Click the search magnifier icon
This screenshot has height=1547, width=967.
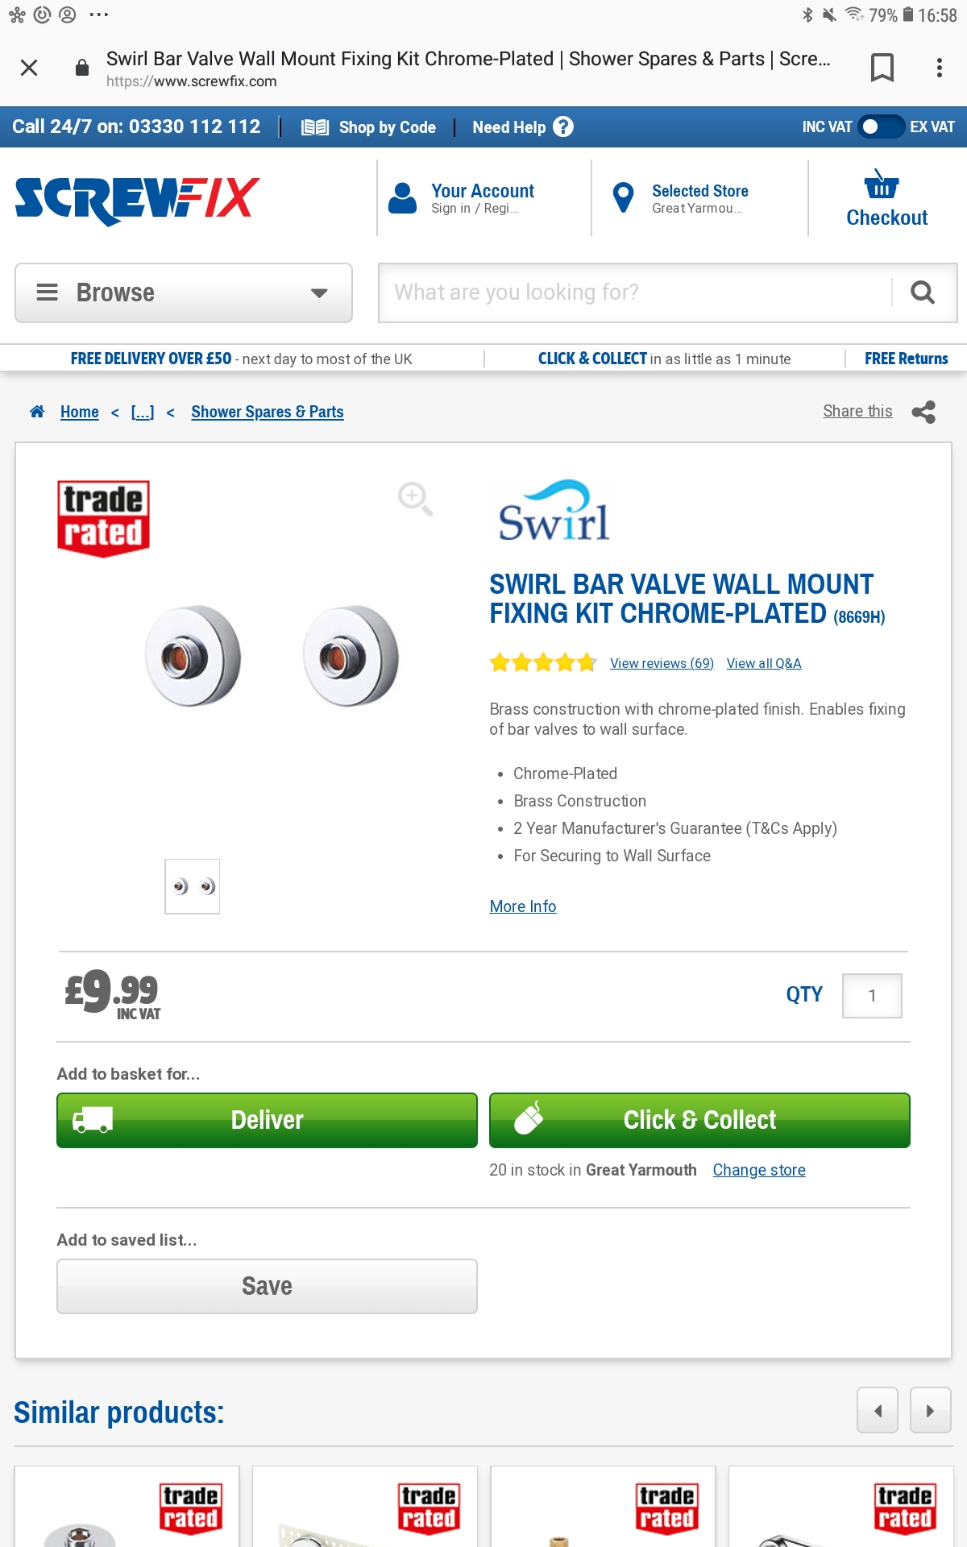(923, 292)
